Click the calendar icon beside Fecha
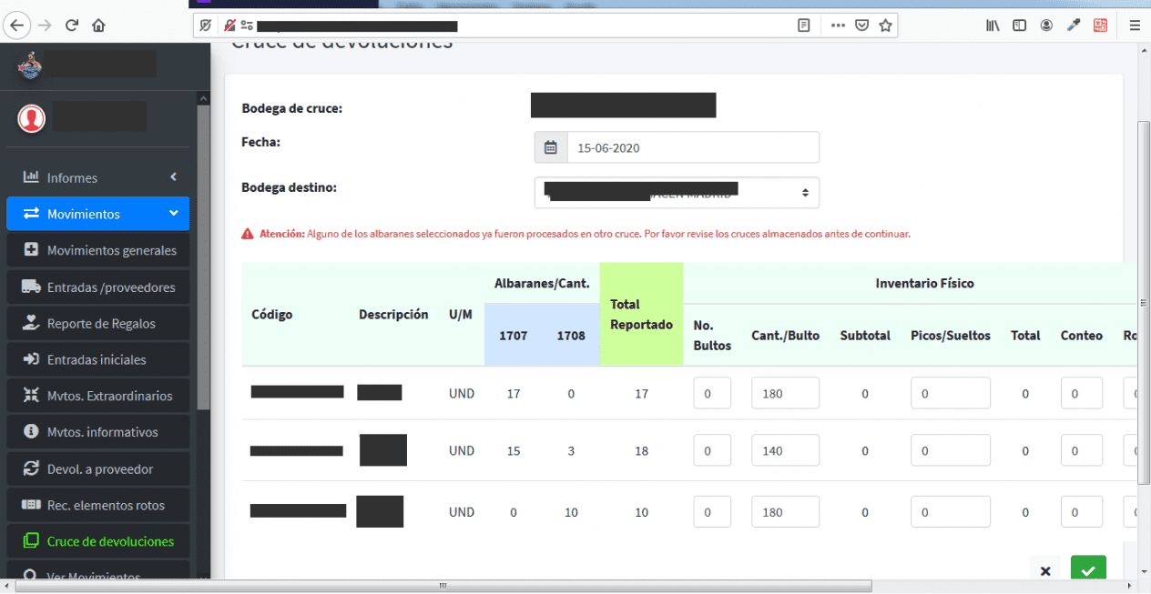 (551, 147)
